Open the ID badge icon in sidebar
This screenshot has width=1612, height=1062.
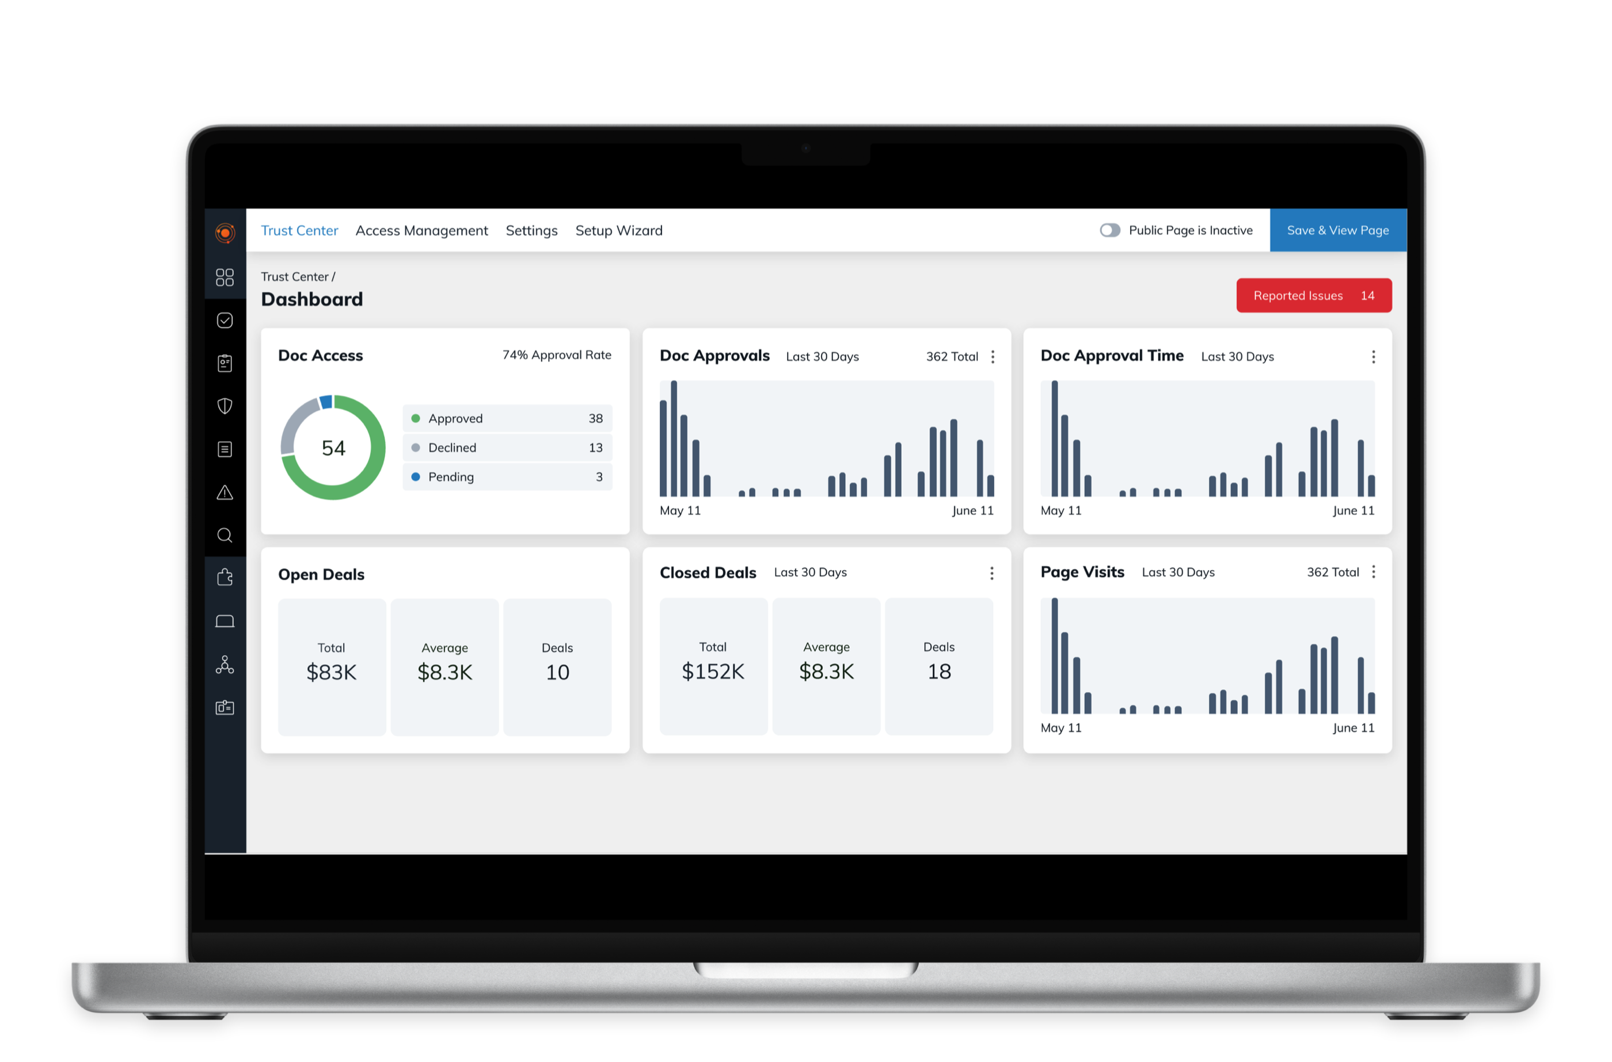point(225,707)
